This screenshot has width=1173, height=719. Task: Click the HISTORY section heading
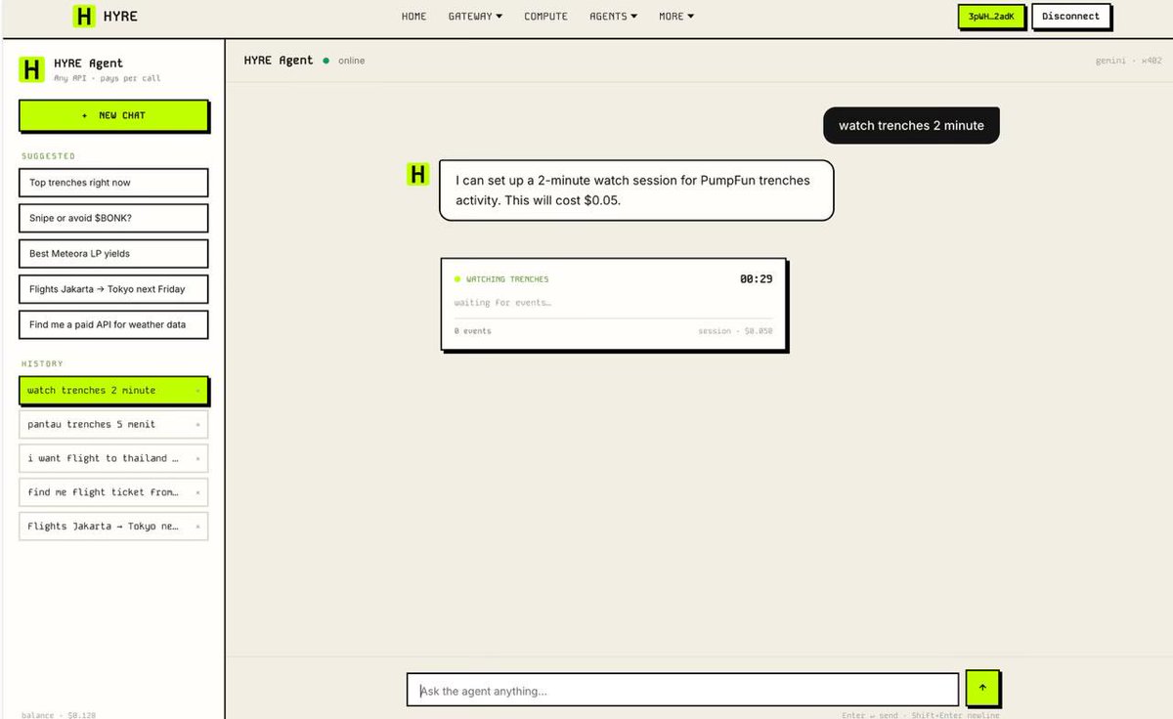(x=42, y=363)
